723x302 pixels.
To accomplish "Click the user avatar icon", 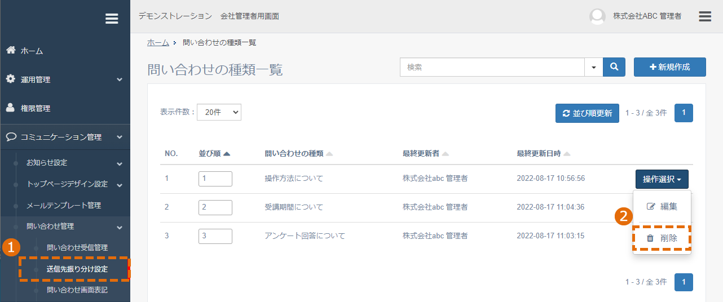I will pyautogui.click(x=597, y=16).
